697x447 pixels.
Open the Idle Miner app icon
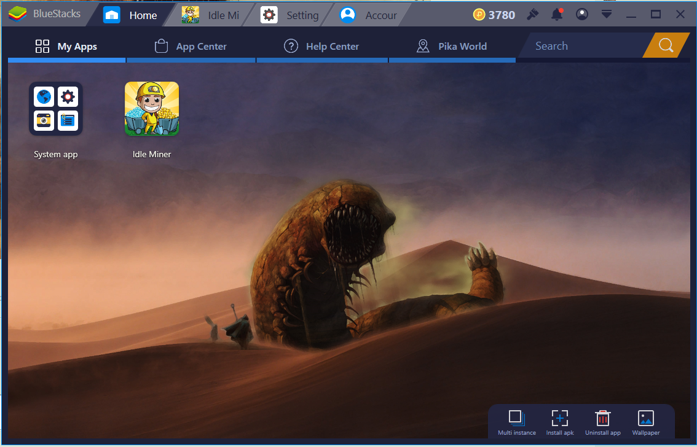152,109
